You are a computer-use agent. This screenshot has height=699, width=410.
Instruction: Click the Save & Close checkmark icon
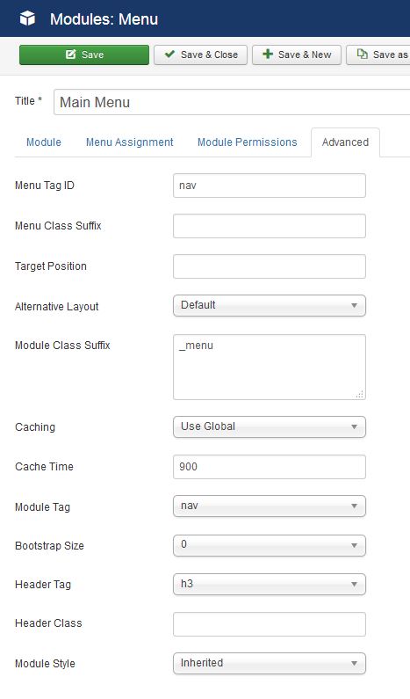pos(169,54)
